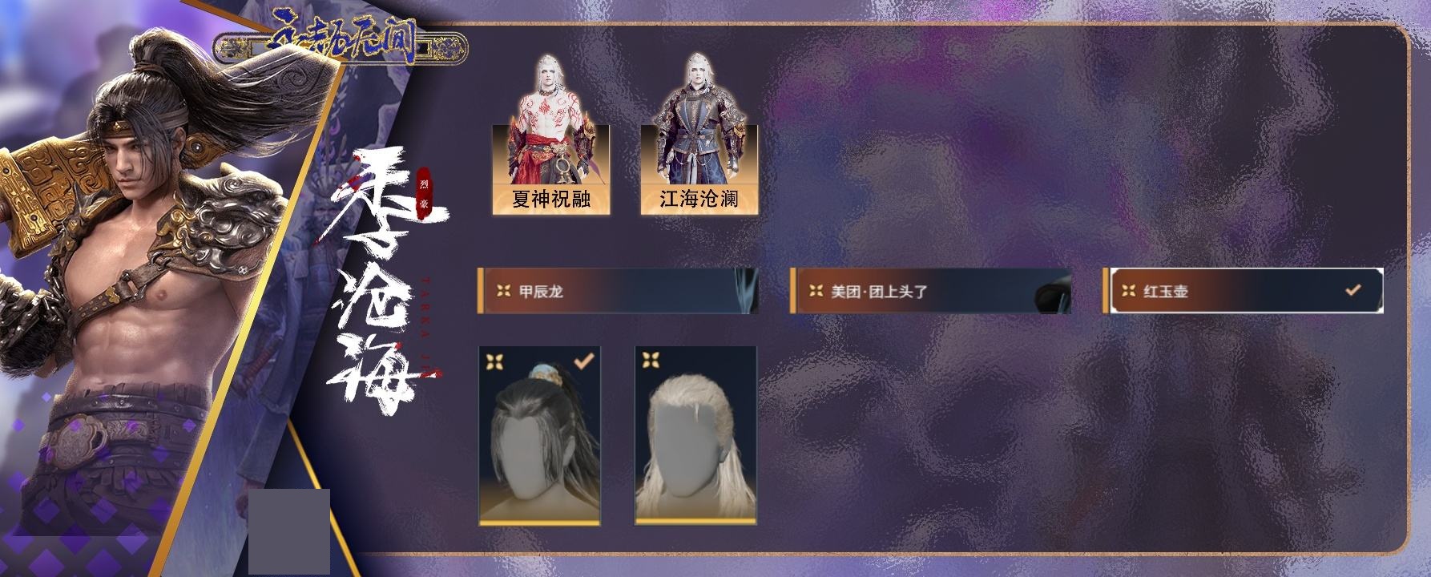Screen dimensions: 1431x577
Task: Toggle the checkmark on the dark ponytail hairstyle
Action: click(585, 361)
